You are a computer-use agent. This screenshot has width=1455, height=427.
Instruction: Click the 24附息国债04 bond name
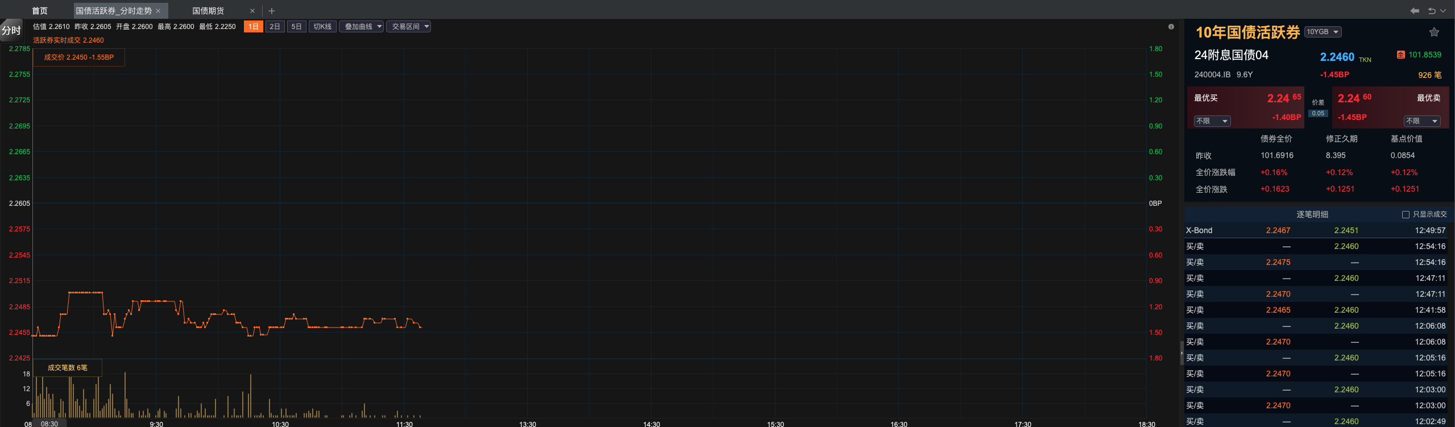click(x=1232, y=55)
